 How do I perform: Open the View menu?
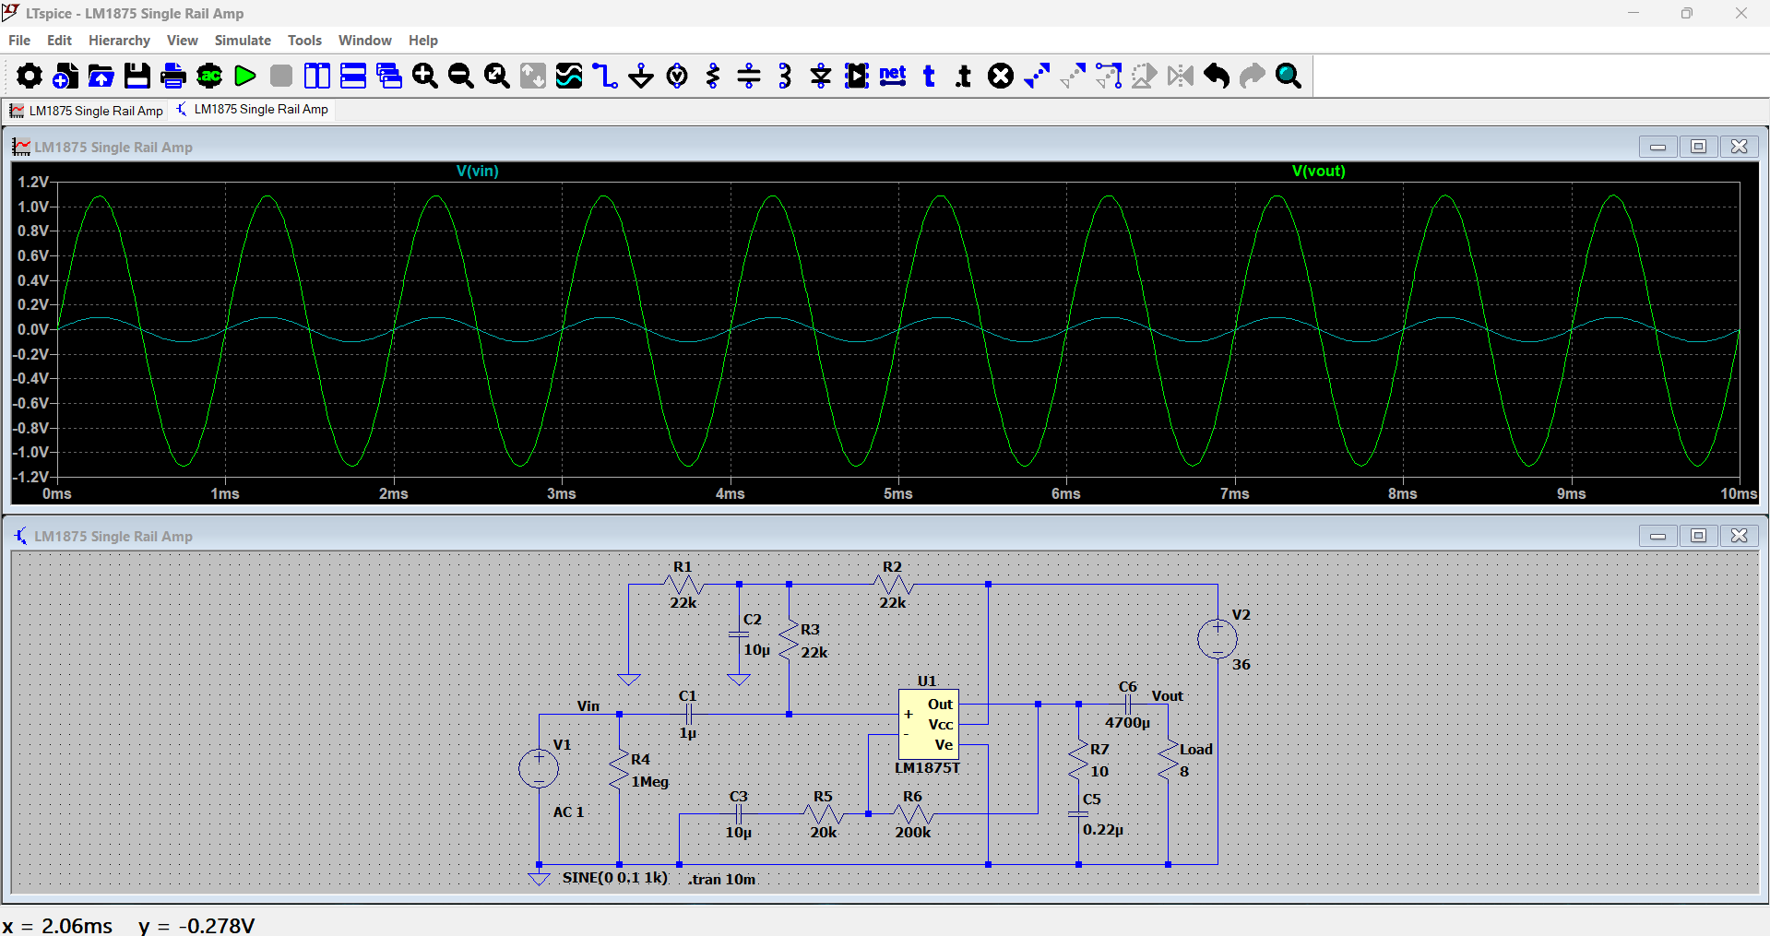coord(183,41)
